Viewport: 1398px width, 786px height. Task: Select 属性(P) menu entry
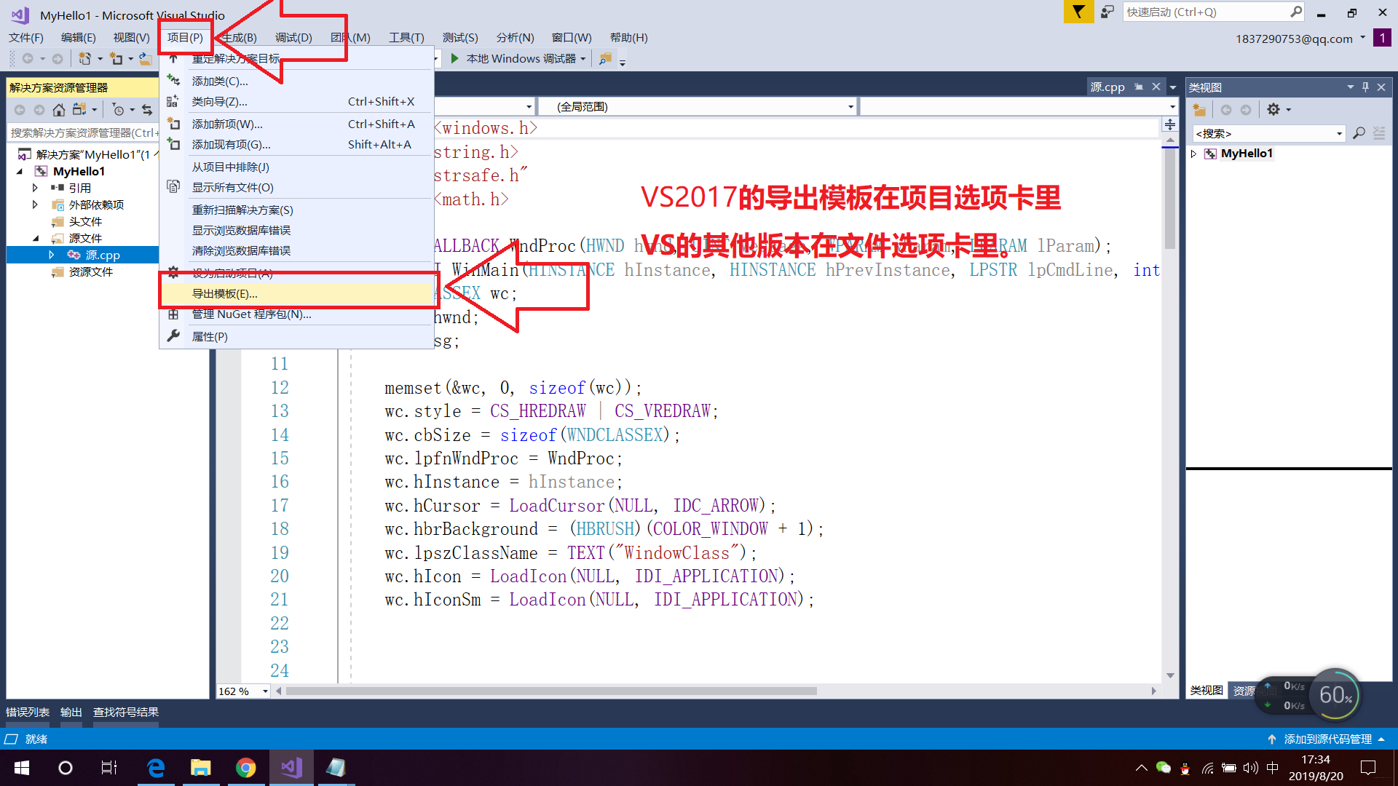[299, 336]
